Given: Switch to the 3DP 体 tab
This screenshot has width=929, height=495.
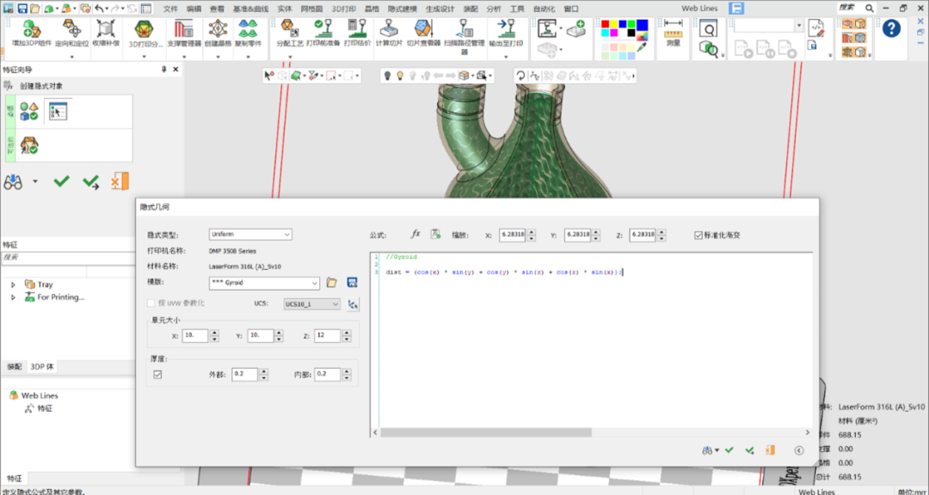Looking at the screenshot, I should coord(43,366).
